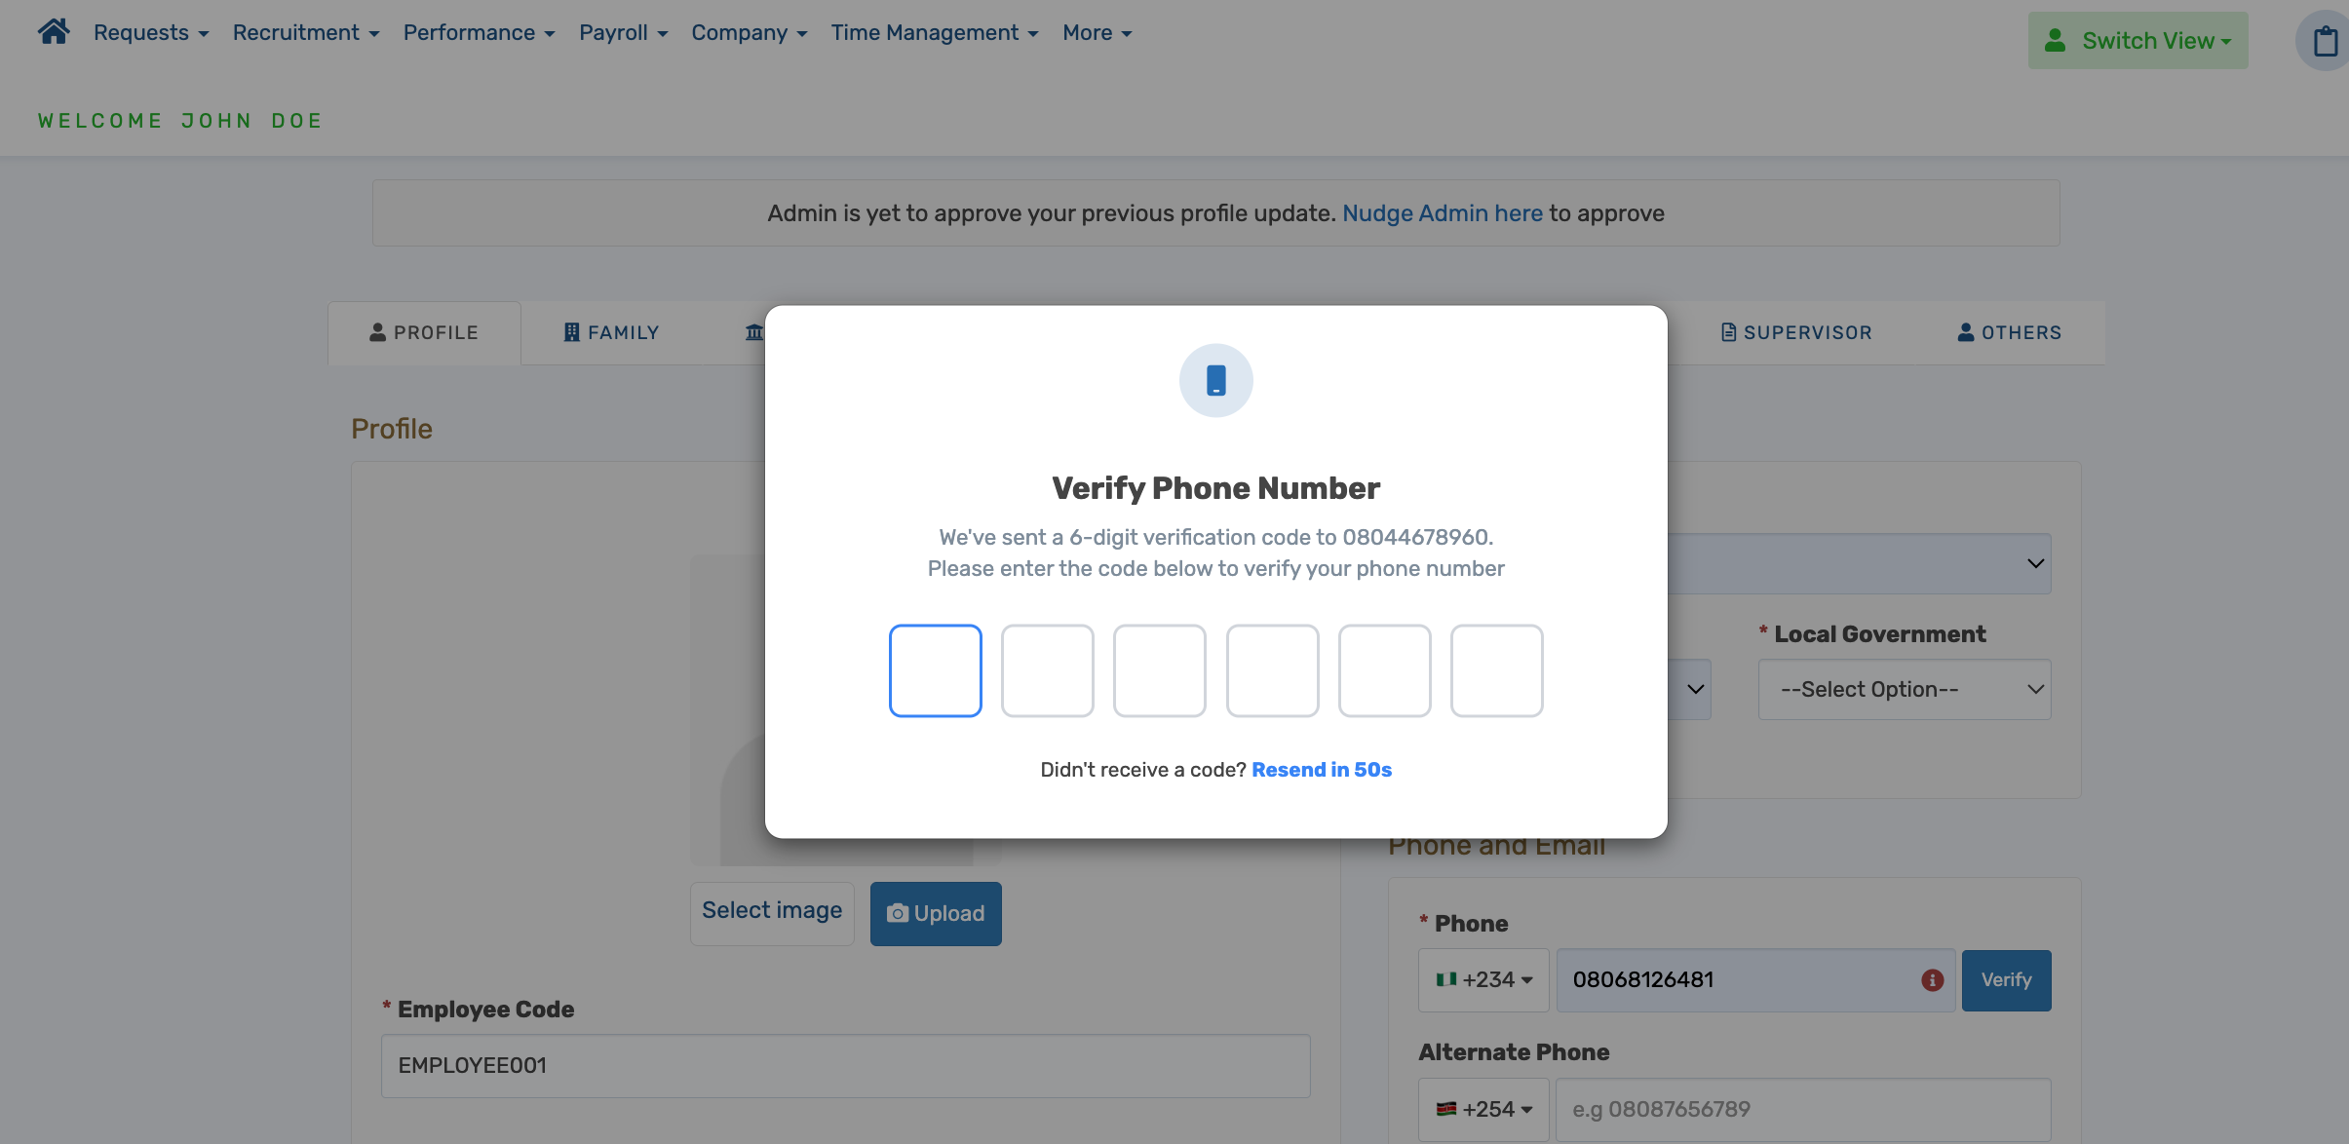Open the Payroll menu
The image size is (2349, 1144).
pyautogui.click(x=623, y=32)
